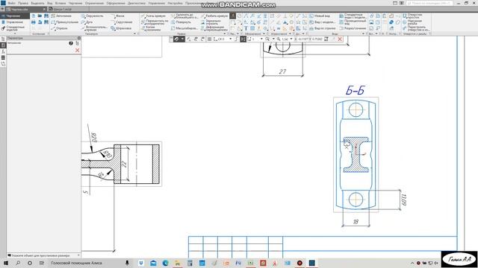
Task: Add Наружная резьба thread
Action: (412, 22)
